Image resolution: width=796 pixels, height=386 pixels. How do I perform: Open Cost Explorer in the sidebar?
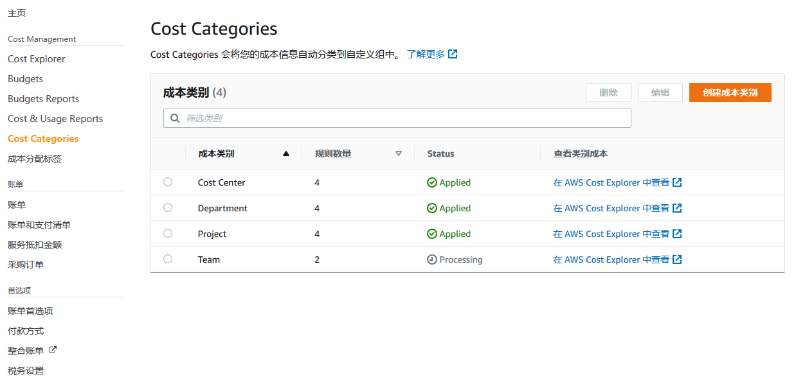[x=37, y=58]
